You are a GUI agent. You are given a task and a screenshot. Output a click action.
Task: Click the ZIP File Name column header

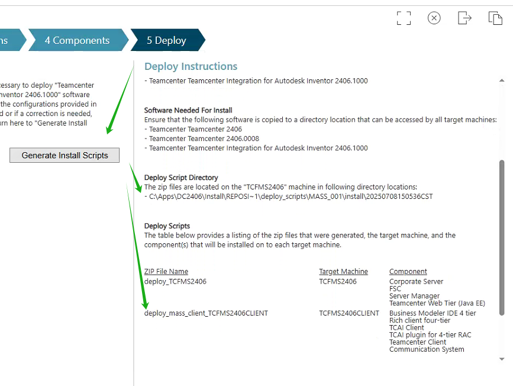tap(166, 271)
